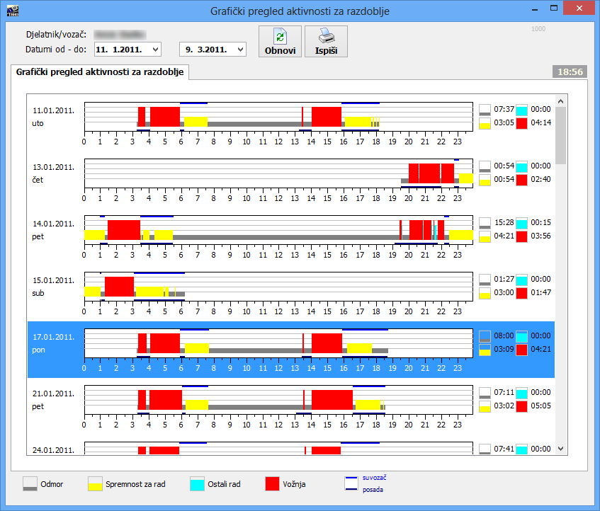Click the blurred Djelatnik/vozač name field
The height and width of the screenshot is (511, 600).
point(120,35)
